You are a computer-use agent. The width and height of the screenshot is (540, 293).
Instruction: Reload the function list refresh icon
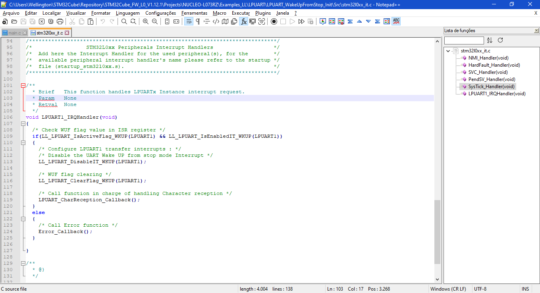tap(500, 40)
